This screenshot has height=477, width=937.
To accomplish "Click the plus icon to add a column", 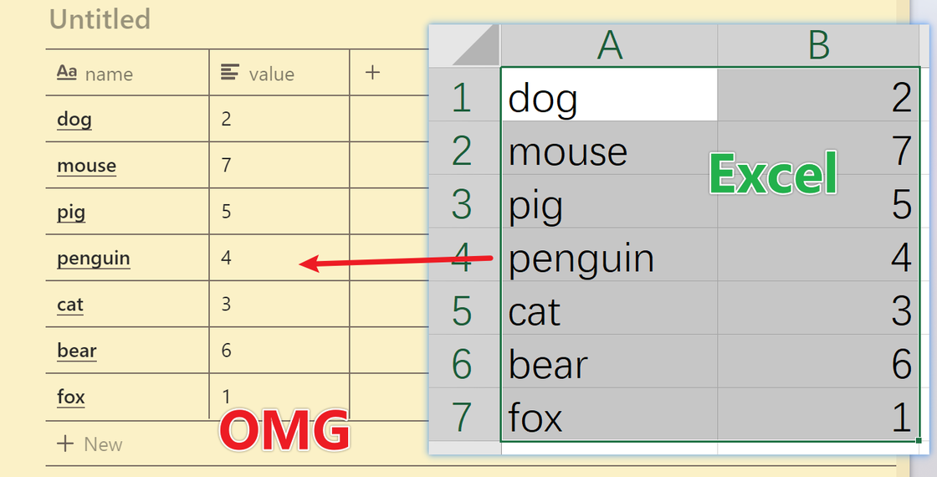I will point(373,73).
